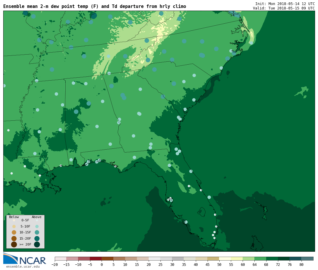Pick the dark red -5 to 0 colorbar swatch
Viewport: 318px width, 270px height.
tap(96, 259)
